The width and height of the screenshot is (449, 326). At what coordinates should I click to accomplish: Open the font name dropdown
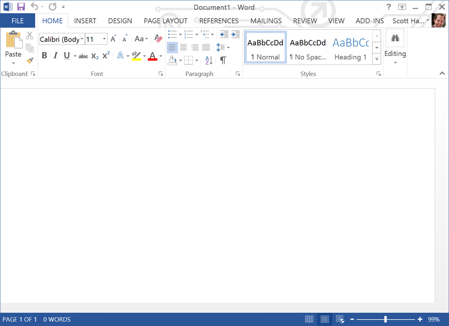pyautogui.click(x=82, y=39)
